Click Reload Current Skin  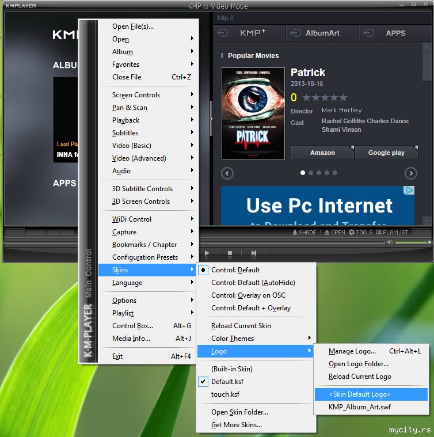(x=256, y=325)
